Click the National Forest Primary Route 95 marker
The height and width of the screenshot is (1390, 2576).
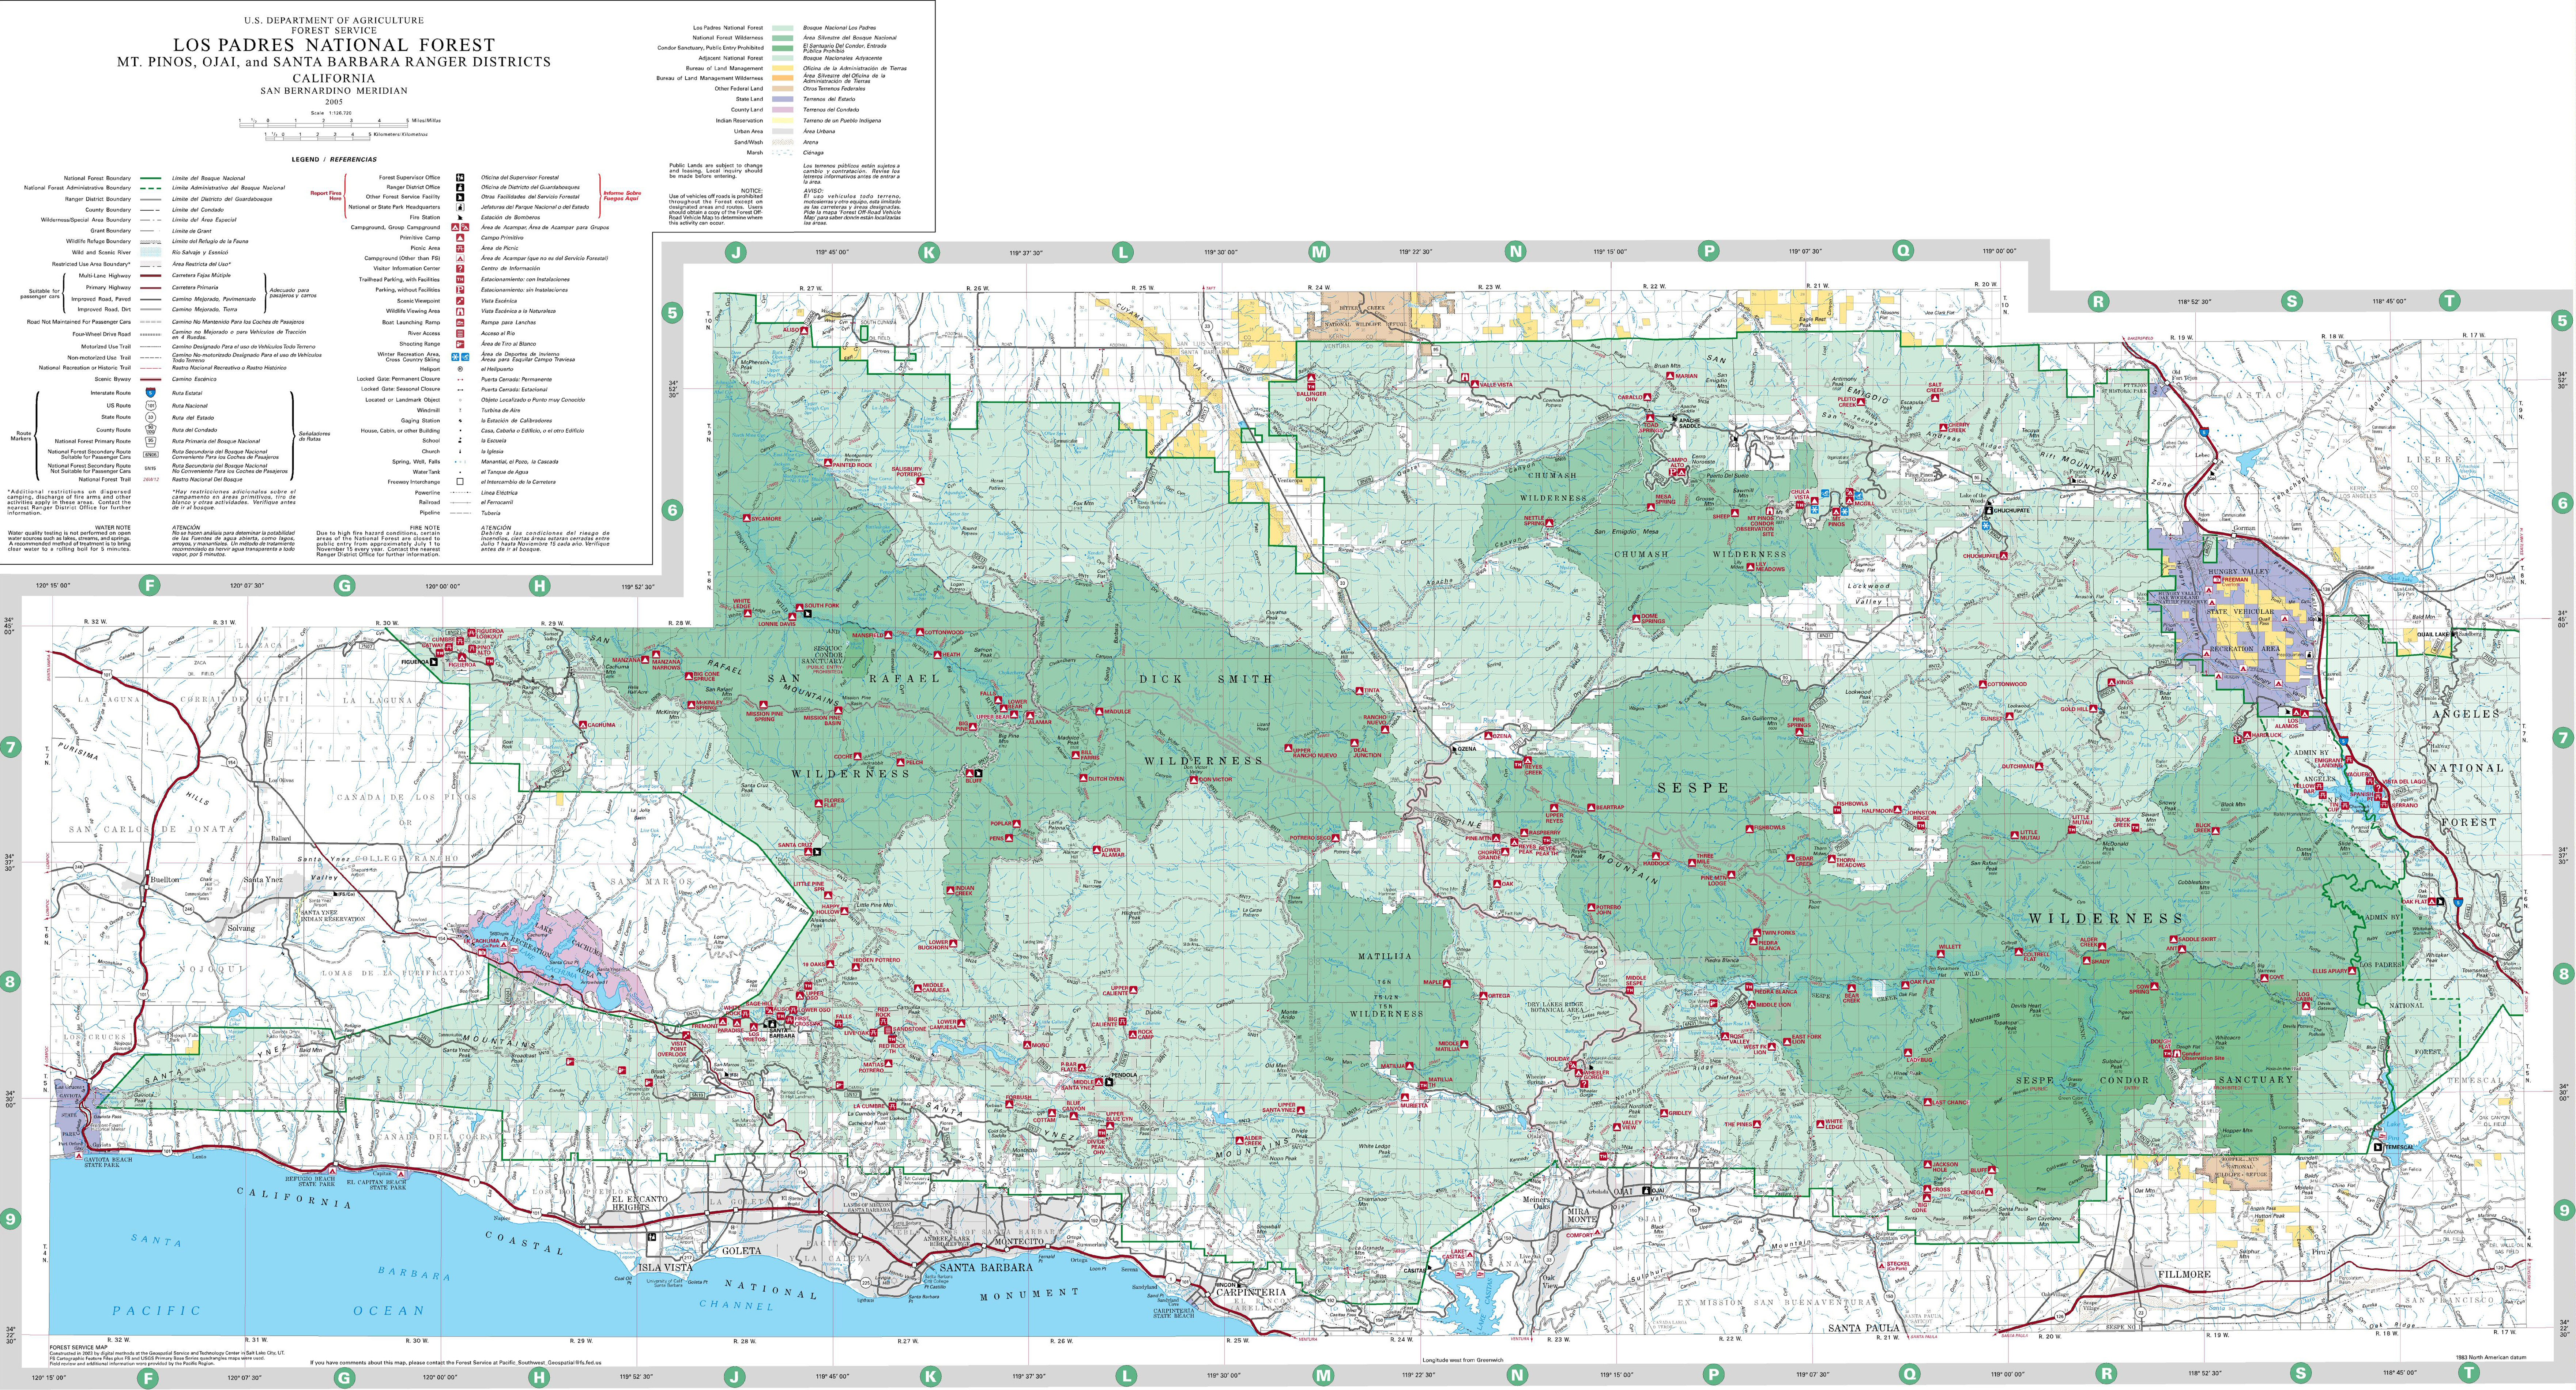(x=151, y=442)
